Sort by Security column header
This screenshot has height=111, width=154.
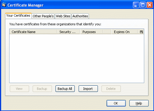pos(69,32)
